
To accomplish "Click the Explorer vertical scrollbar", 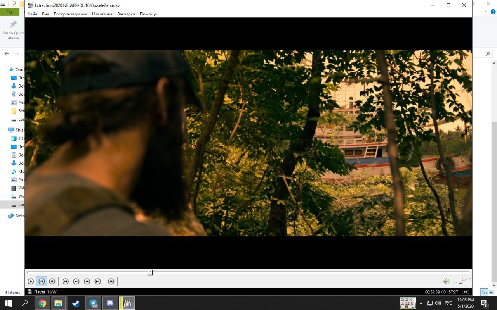I will [x=494, y=201].
